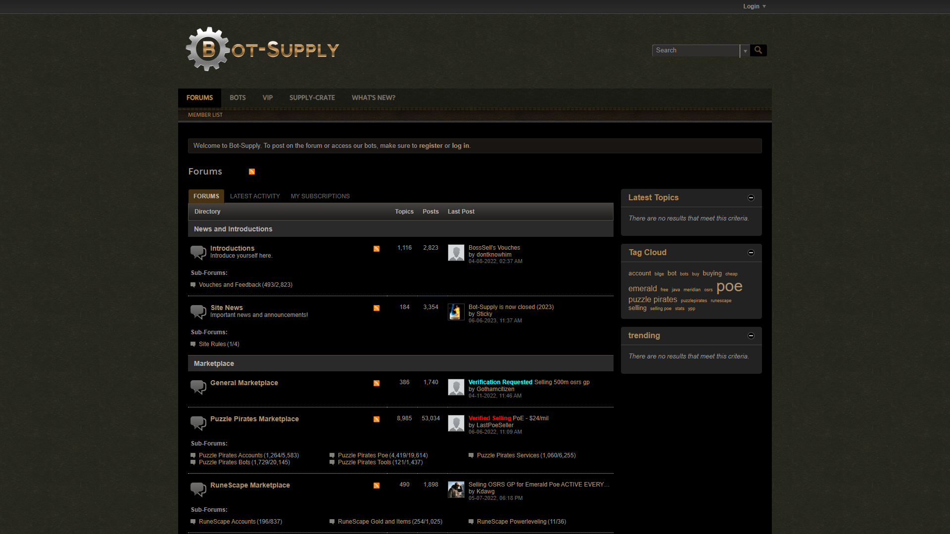Switch to the LATEST ACTIVITY tab
The width and height of the screenshot is (950, 534).
[255, 196]
